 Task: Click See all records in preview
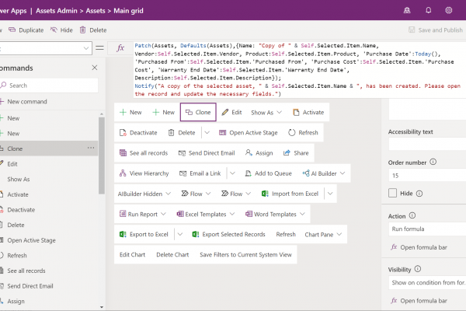(144, 153)
